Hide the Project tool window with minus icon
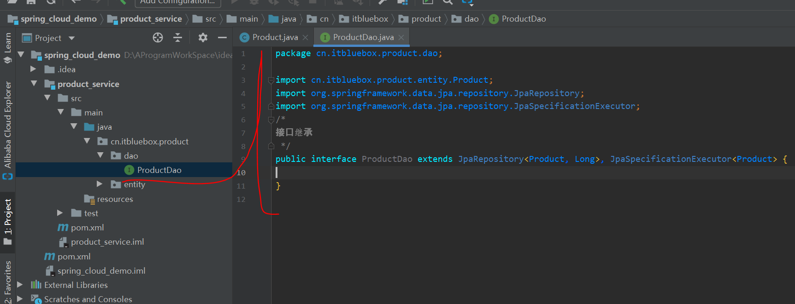The height and width of the screenshot is (304, 795). (222, 38)
